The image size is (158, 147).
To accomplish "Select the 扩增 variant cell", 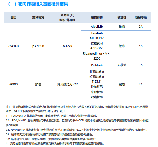I will 38,84.
